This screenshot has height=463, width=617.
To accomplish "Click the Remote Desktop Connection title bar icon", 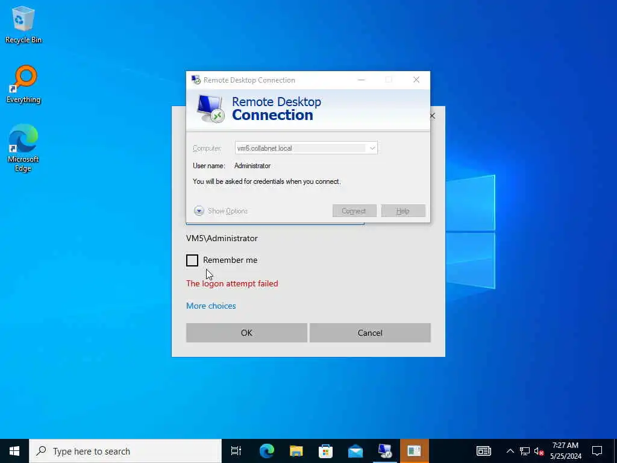I will [196, 80].
